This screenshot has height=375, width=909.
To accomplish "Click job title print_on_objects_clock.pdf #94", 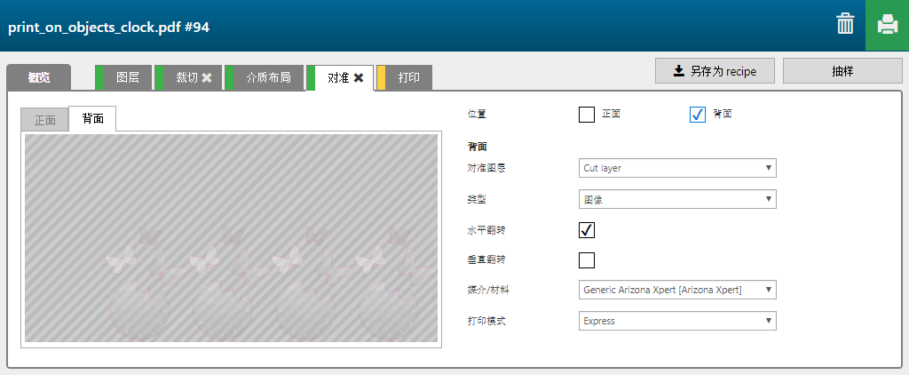I will click(x=109, y=28).
